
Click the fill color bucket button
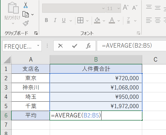(97, 20)
